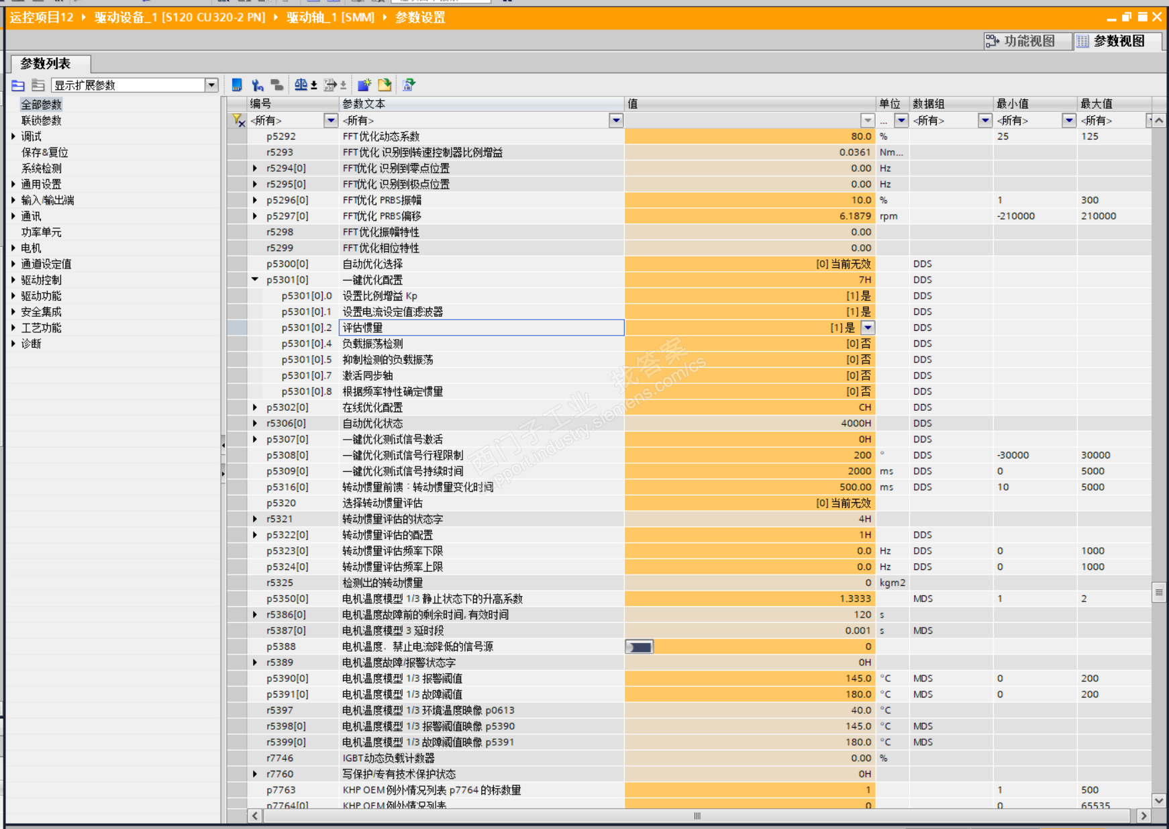Click the 运控项目12 breadcrumb item
Image resolution: width=1169 pixels, height=829 pixels.
tap(41, 17)
